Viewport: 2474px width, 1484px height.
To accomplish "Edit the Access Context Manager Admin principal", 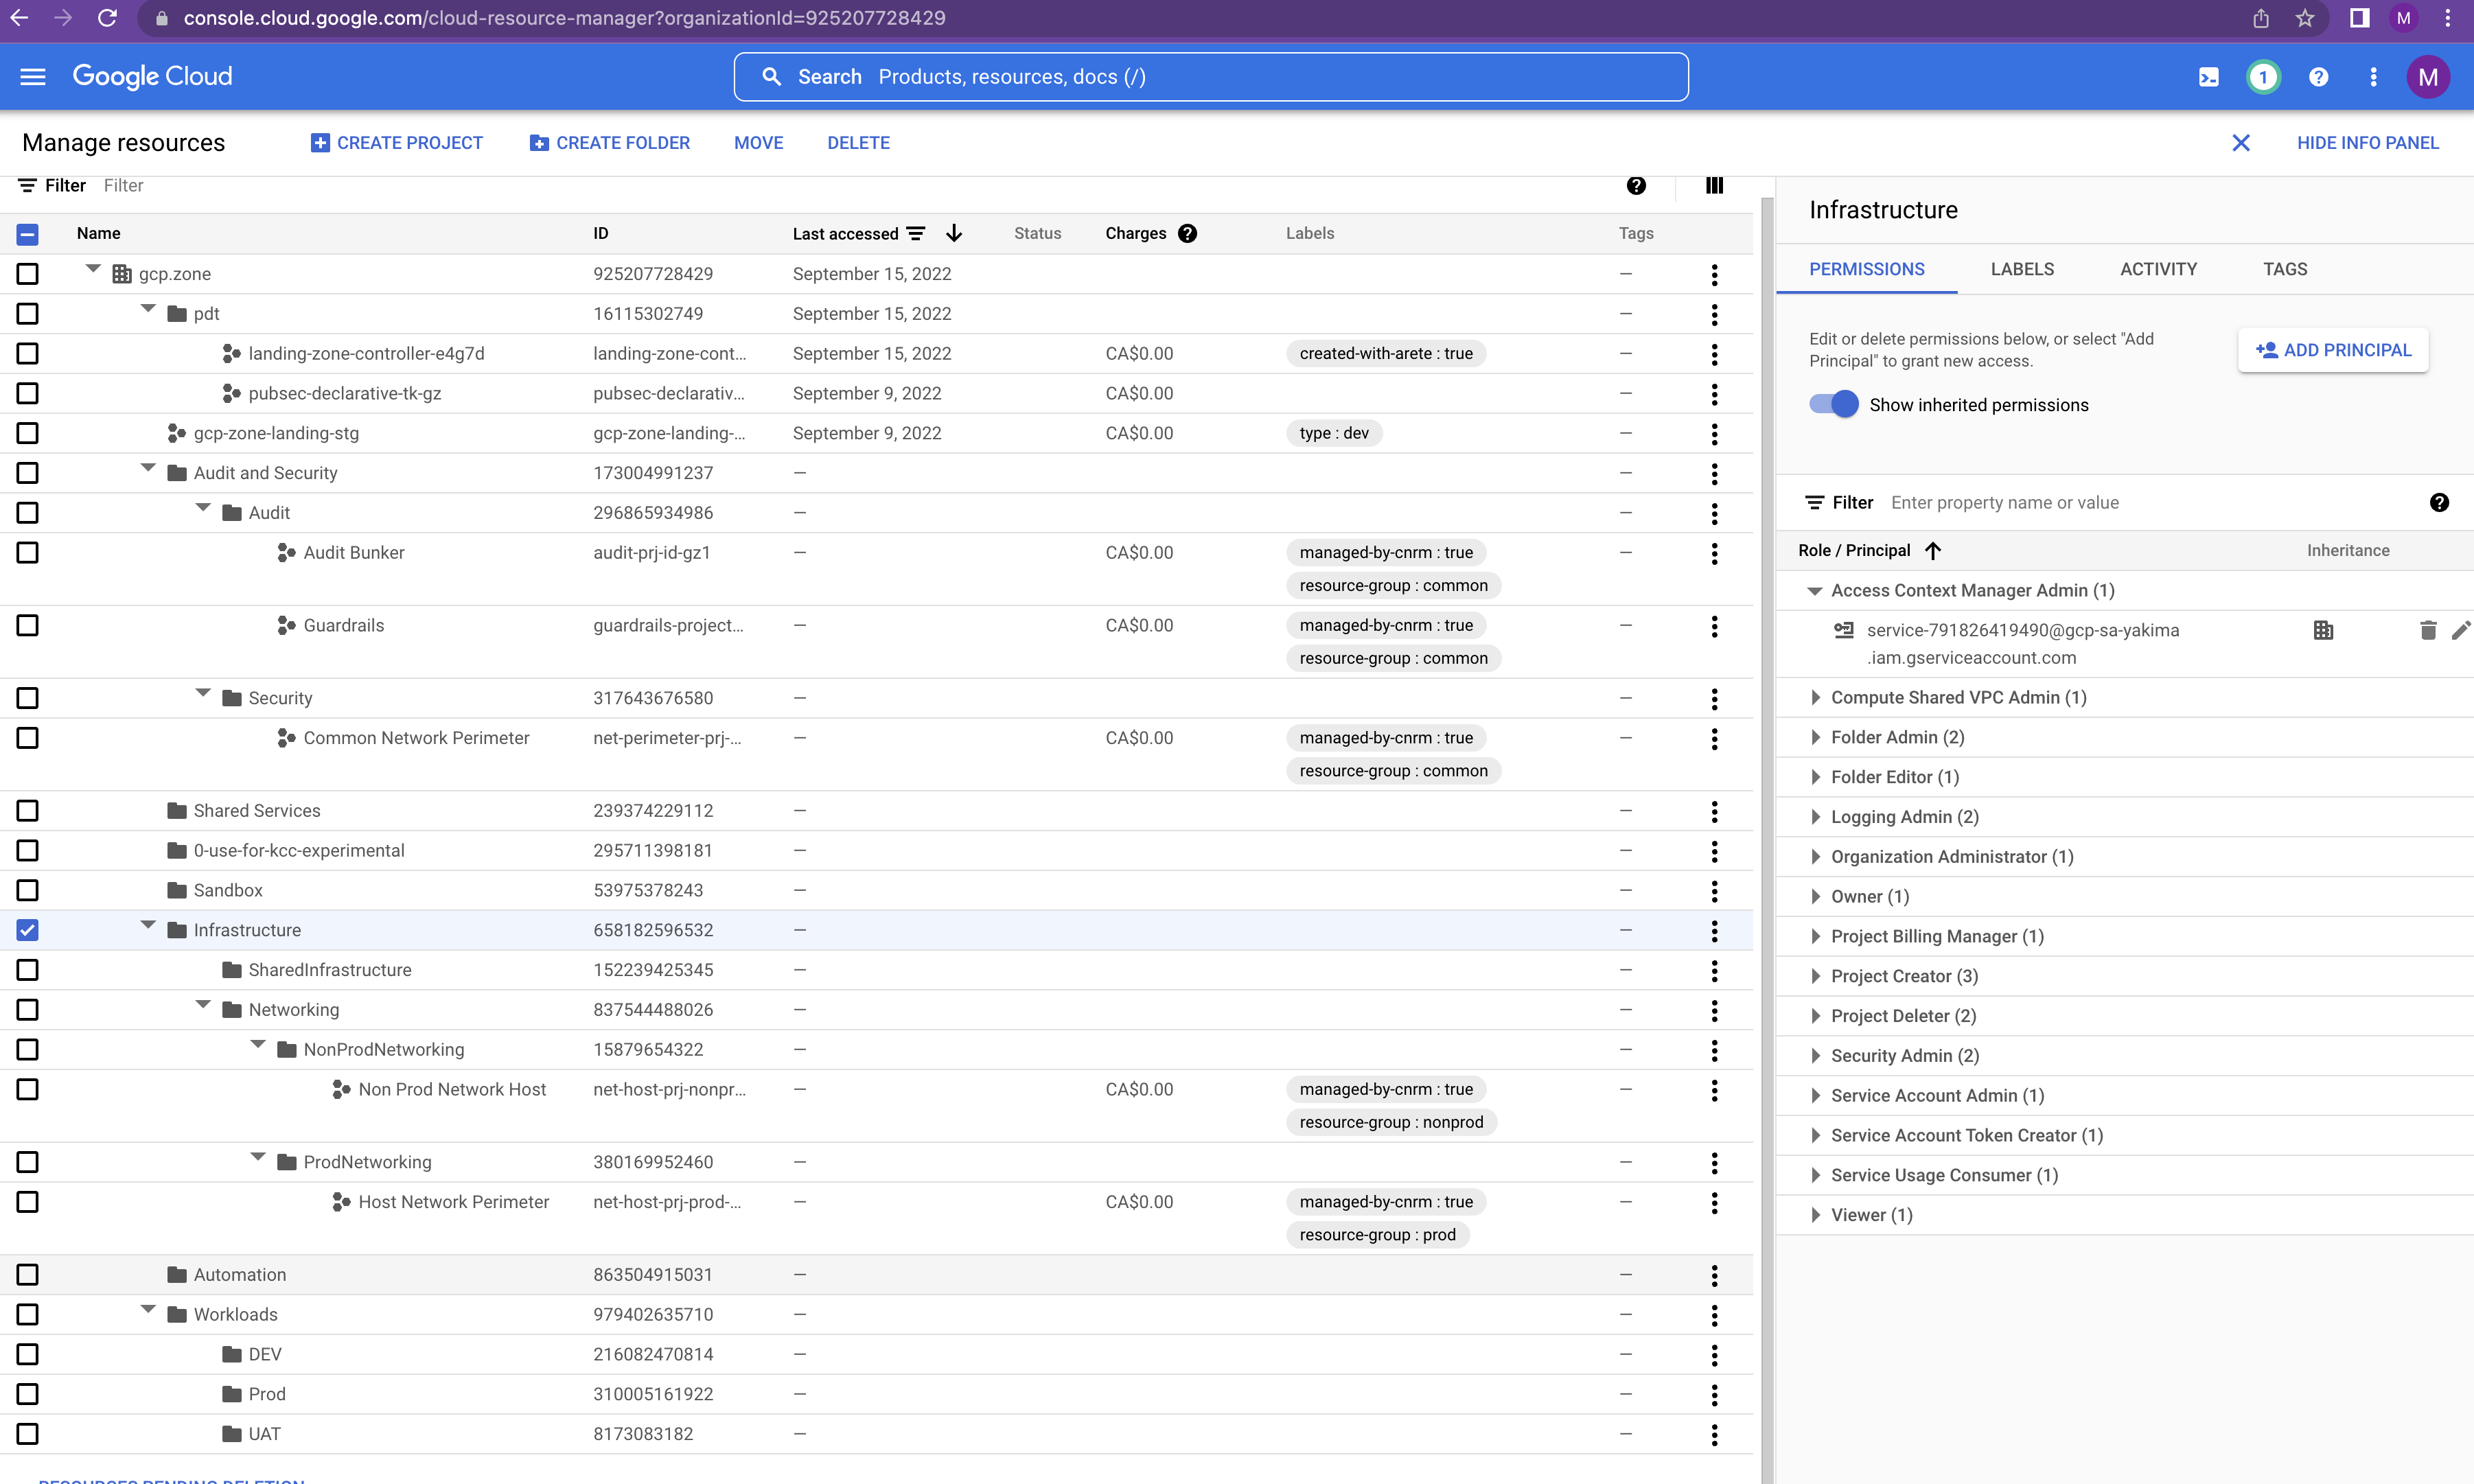I will pyautogui.click(x=2462, y=631).
